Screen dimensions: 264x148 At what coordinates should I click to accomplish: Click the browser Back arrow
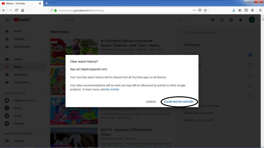pyautogui.click(x=4, y=10)
